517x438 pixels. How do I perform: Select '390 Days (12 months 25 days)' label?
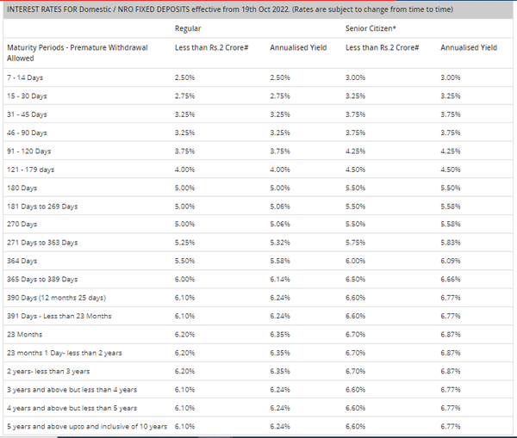click(55, 298)
